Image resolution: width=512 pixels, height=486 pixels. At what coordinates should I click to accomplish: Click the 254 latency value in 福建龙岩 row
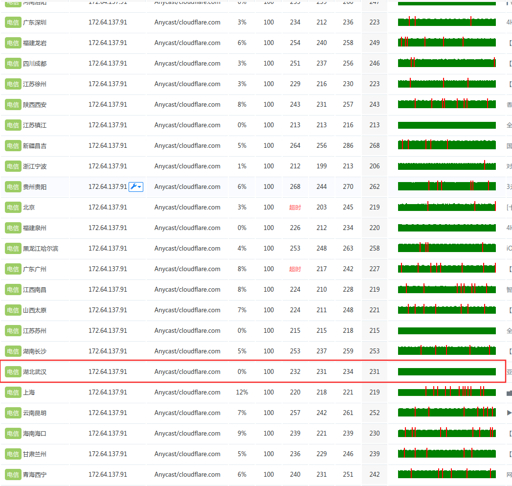(x=295, y=43)
